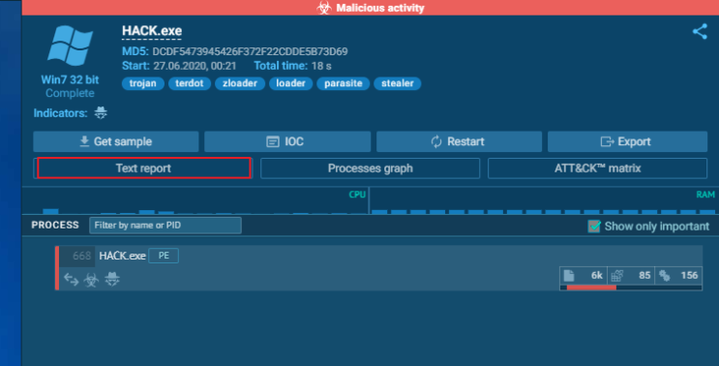Click the PE badge on HACK.exe process
This screenshot has width=719, height=366.
tap(164, 256)
